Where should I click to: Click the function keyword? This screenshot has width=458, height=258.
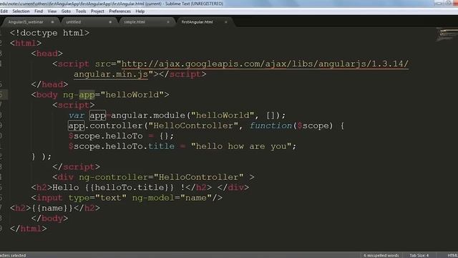271,126
